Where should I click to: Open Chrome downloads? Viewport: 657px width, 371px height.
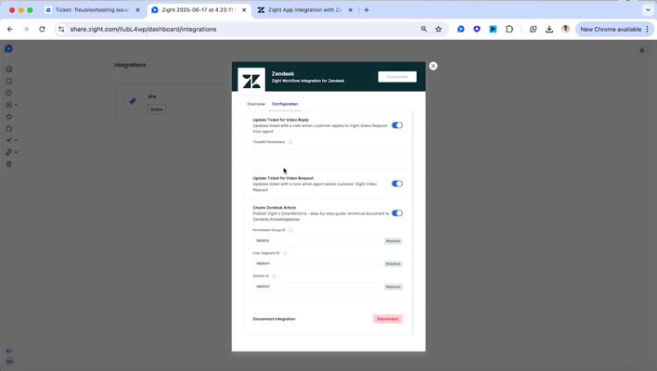tap(549, 30)
